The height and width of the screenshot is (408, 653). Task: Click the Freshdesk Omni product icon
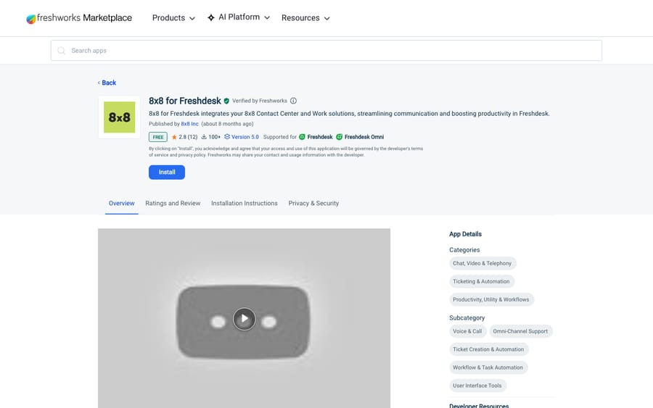click(340, 137)
